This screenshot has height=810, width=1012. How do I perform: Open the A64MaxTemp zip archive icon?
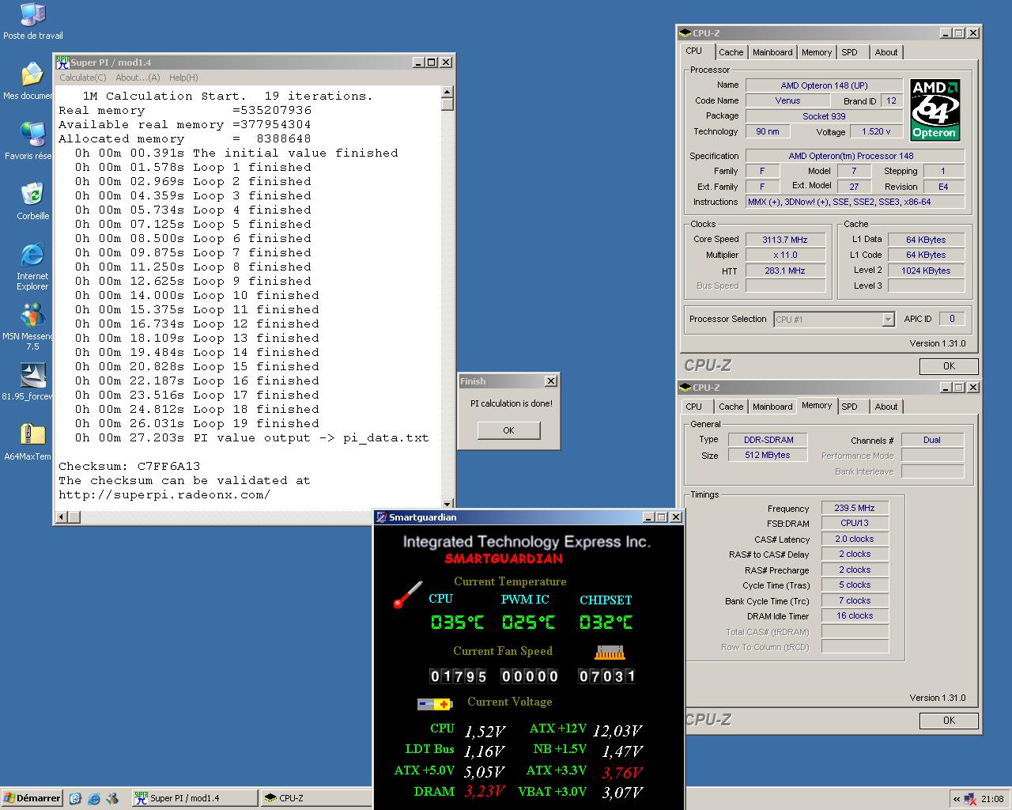click(x=32, y=435)
